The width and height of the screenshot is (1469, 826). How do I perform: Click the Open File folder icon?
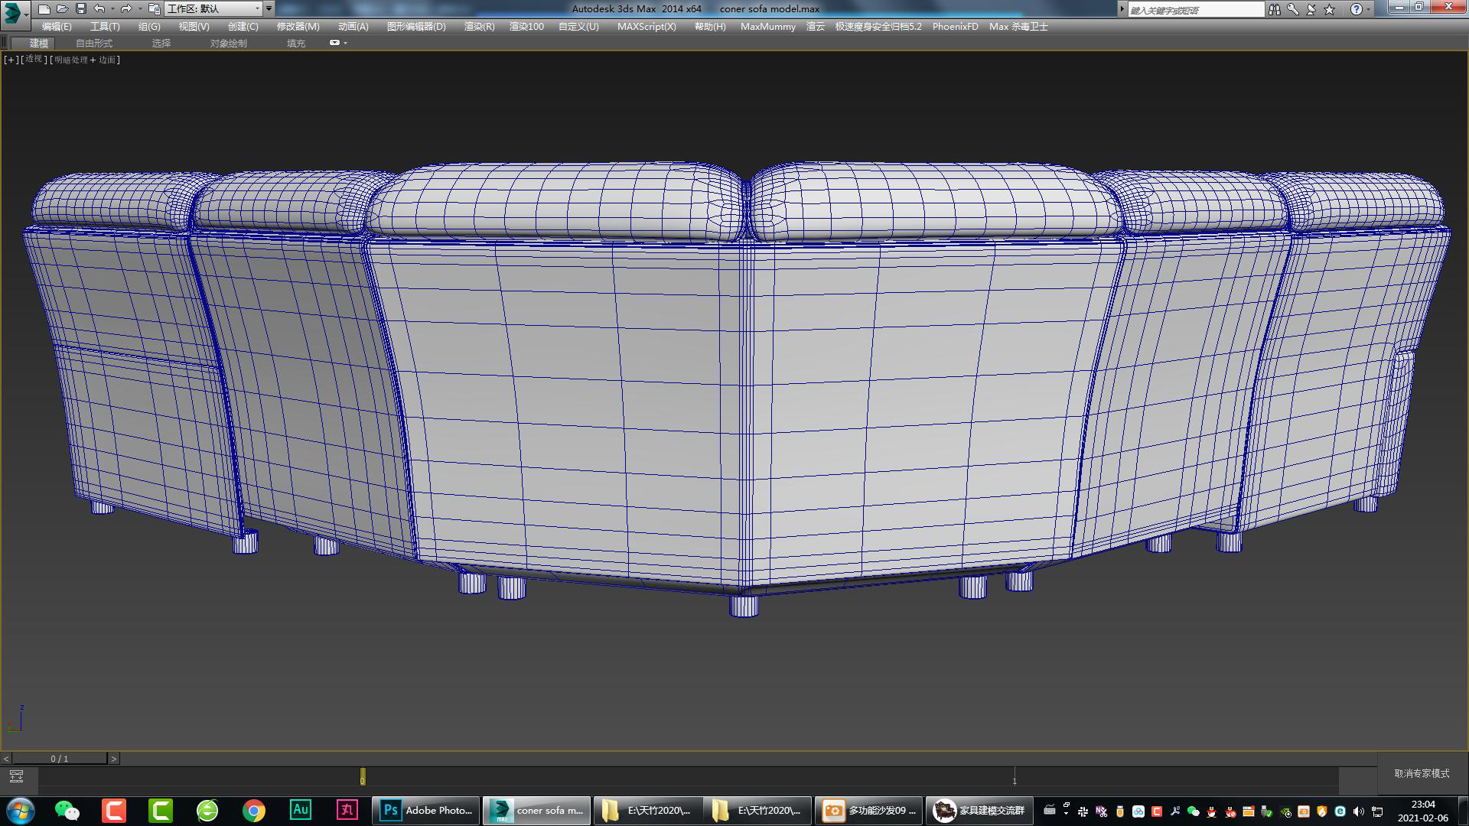pyautogui.click(x=62, y=9)
